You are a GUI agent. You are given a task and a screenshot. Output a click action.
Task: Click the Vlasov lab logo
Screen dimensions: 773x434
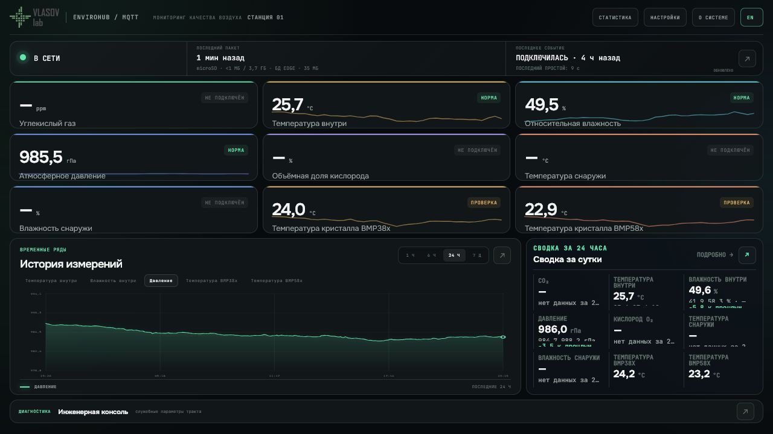coord(34,17)
